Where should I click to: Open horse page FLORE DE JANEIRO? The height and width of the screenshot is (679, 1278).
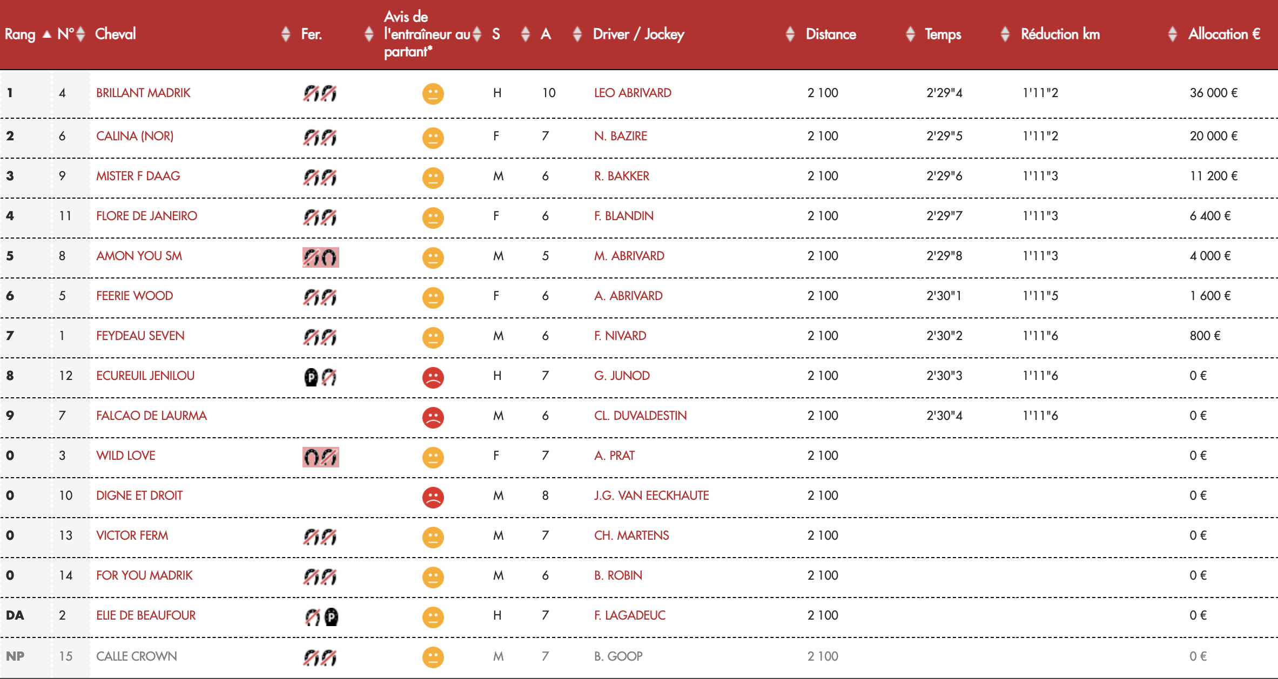click(x=146, y=216)
